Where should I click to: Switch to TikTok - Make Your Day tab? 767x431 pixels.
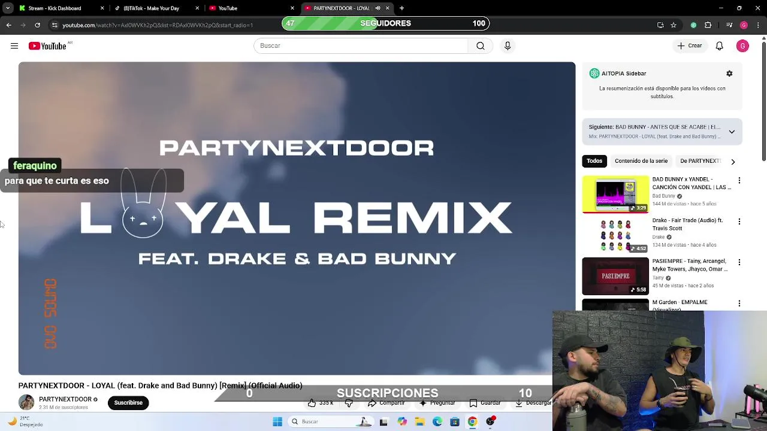[x=157, y=8]
